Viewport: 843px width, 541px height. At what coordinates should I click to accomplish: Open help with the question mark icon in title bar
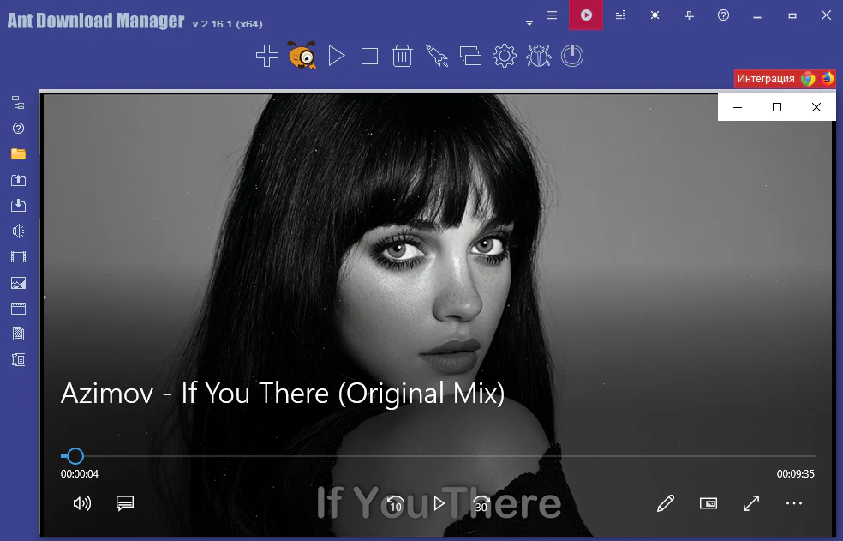point(723,15)
